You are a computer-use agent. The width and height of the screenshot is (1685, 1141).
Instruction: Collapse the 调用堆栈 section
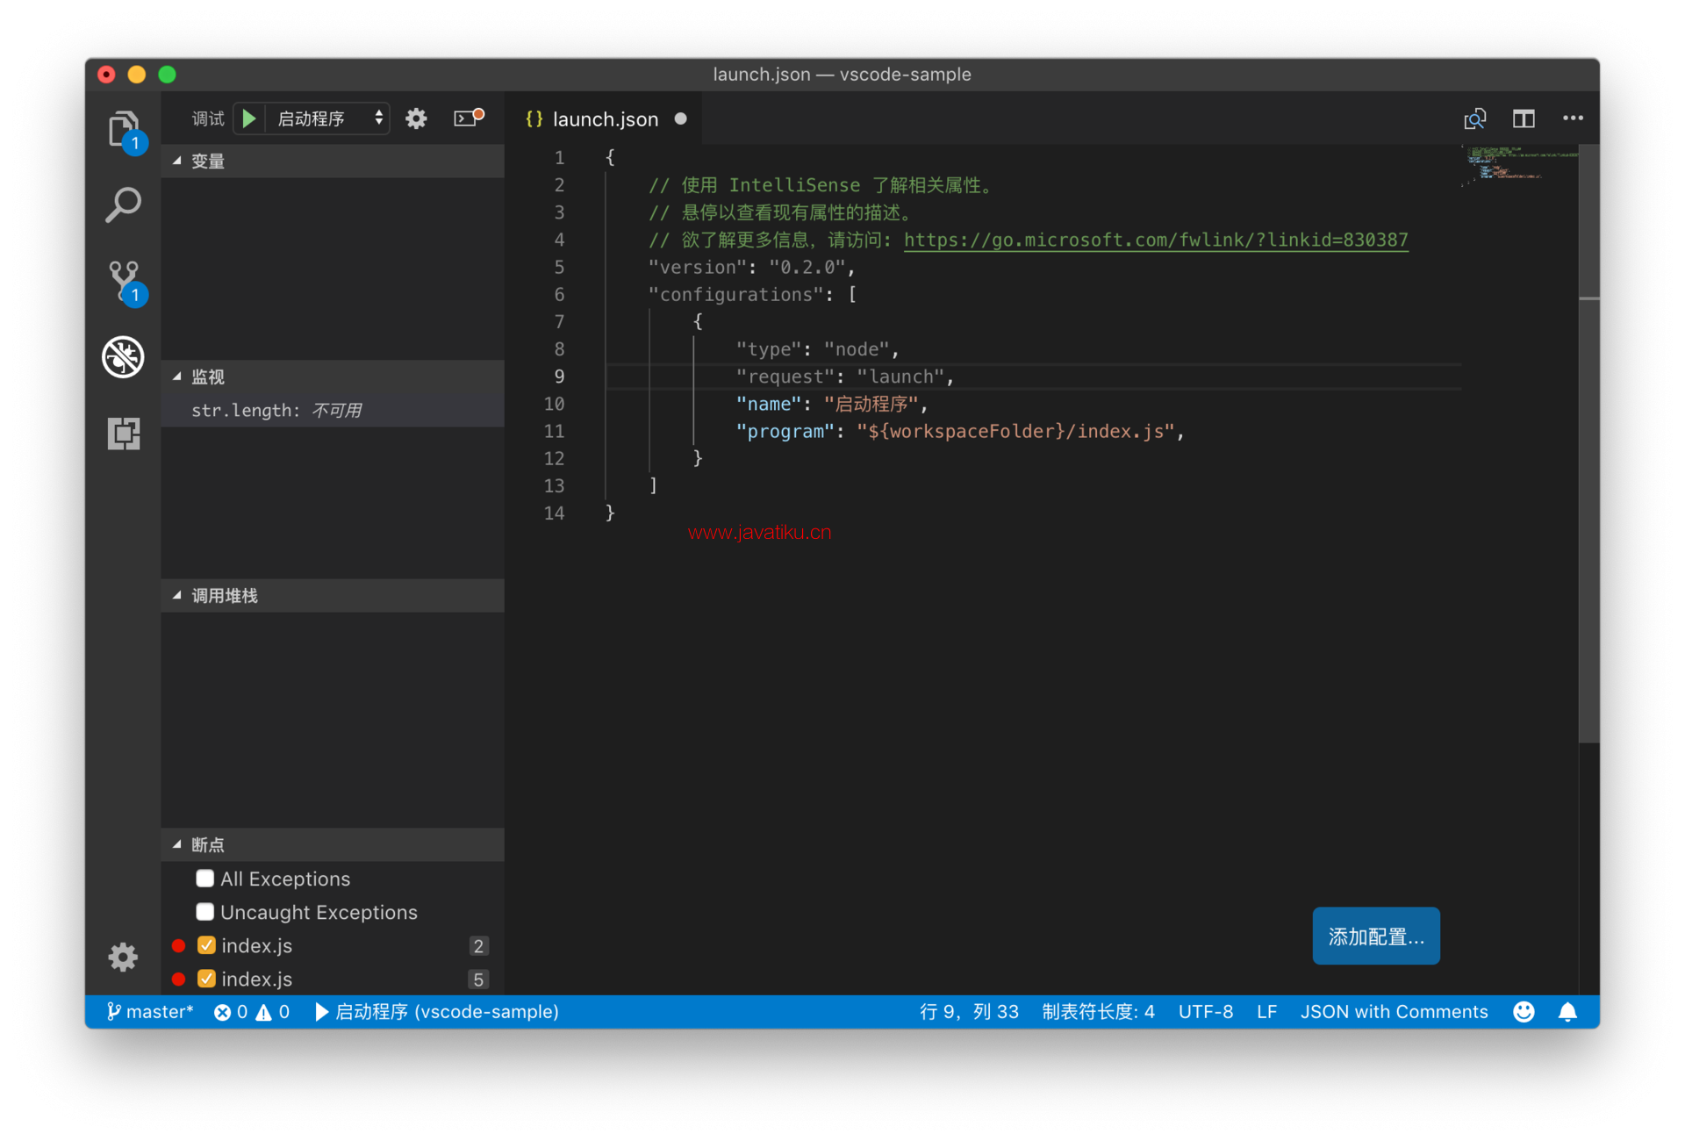pyautogui.click(x=333, y=596)
